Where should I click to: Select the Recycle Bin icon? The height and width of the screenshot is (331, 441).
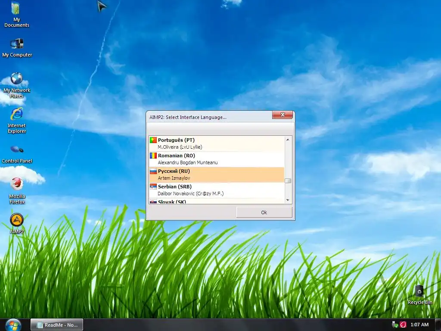pos(419,295)
